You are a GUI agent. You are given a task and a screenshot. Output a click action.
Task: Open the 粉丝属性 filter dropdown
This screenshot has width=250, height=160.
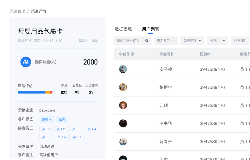[240, 41]
